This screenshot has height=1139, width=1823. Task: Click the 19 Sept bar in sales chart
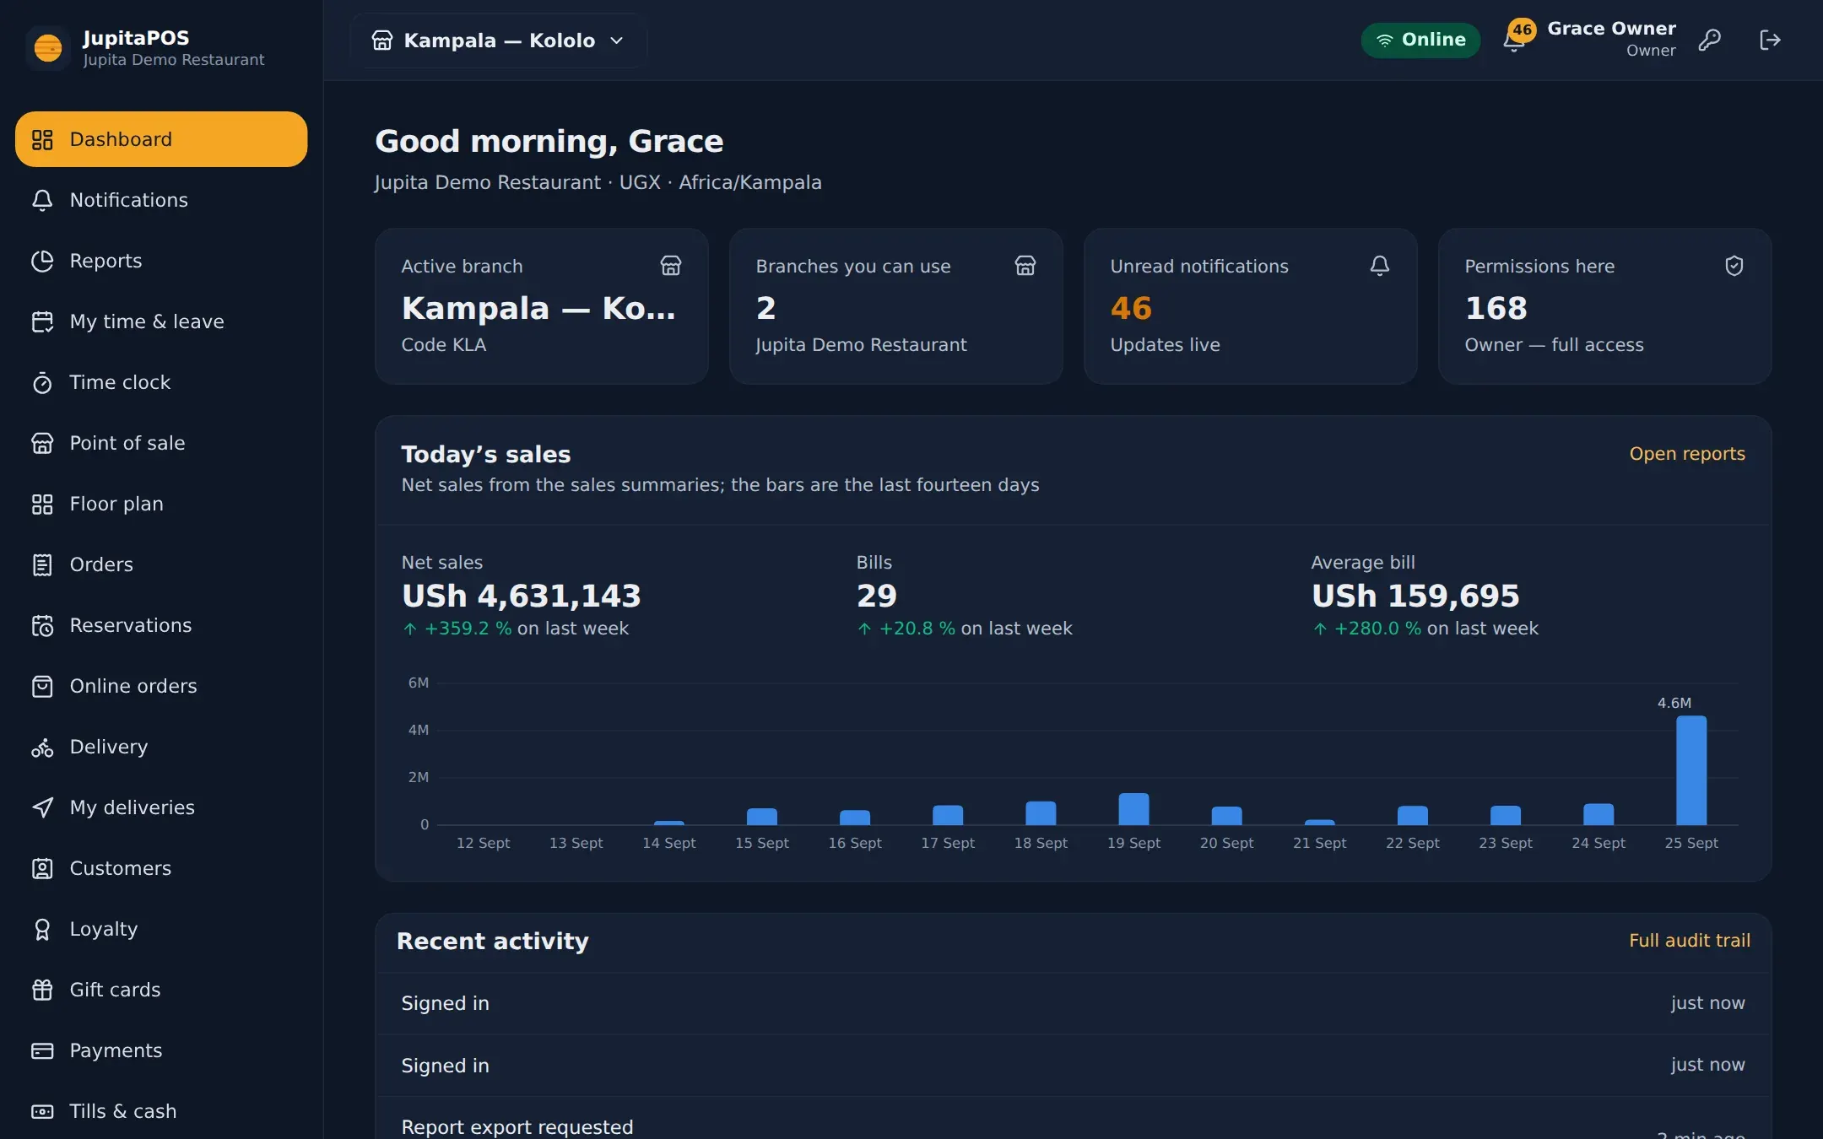click(1133, 808)
